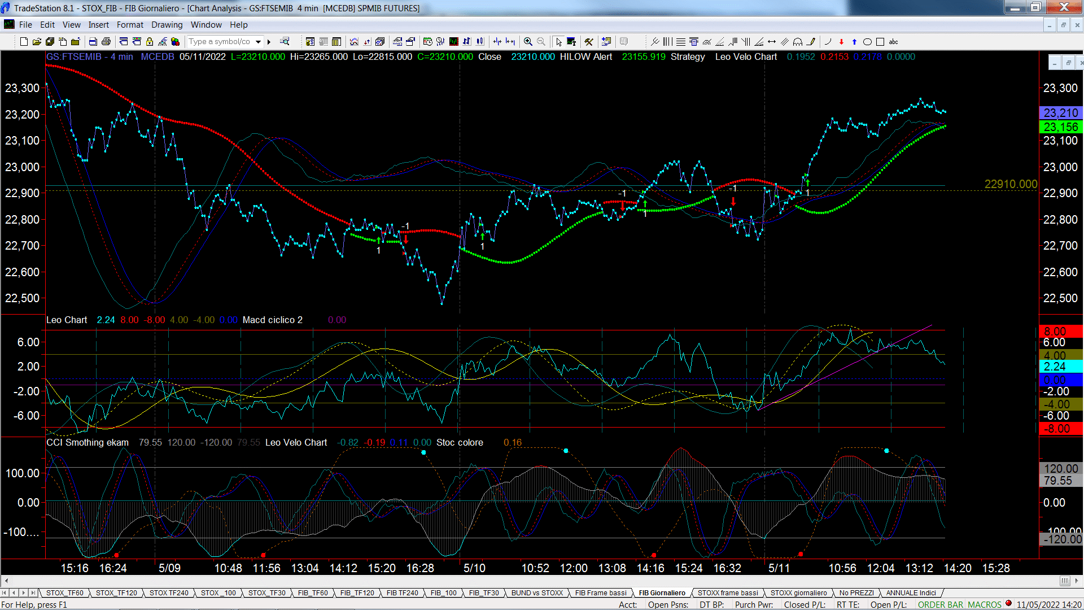The width and height of the screenshot is (1084, 610).
Task: Open the Edit menu
Action: (x=47, y=25)
